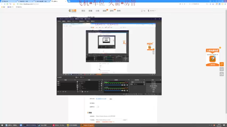Go back in the browser

2,4
